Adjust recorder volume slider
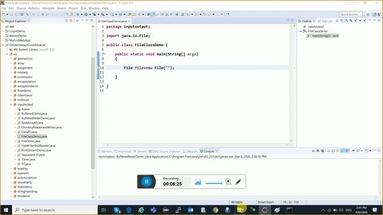The width and height of the screenshot is (383, 215). coord(214,183)
